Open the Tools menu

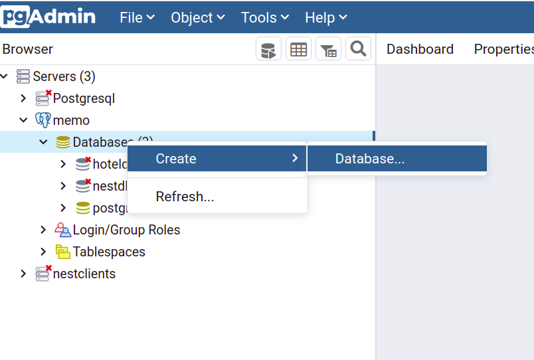click(265, 17)
